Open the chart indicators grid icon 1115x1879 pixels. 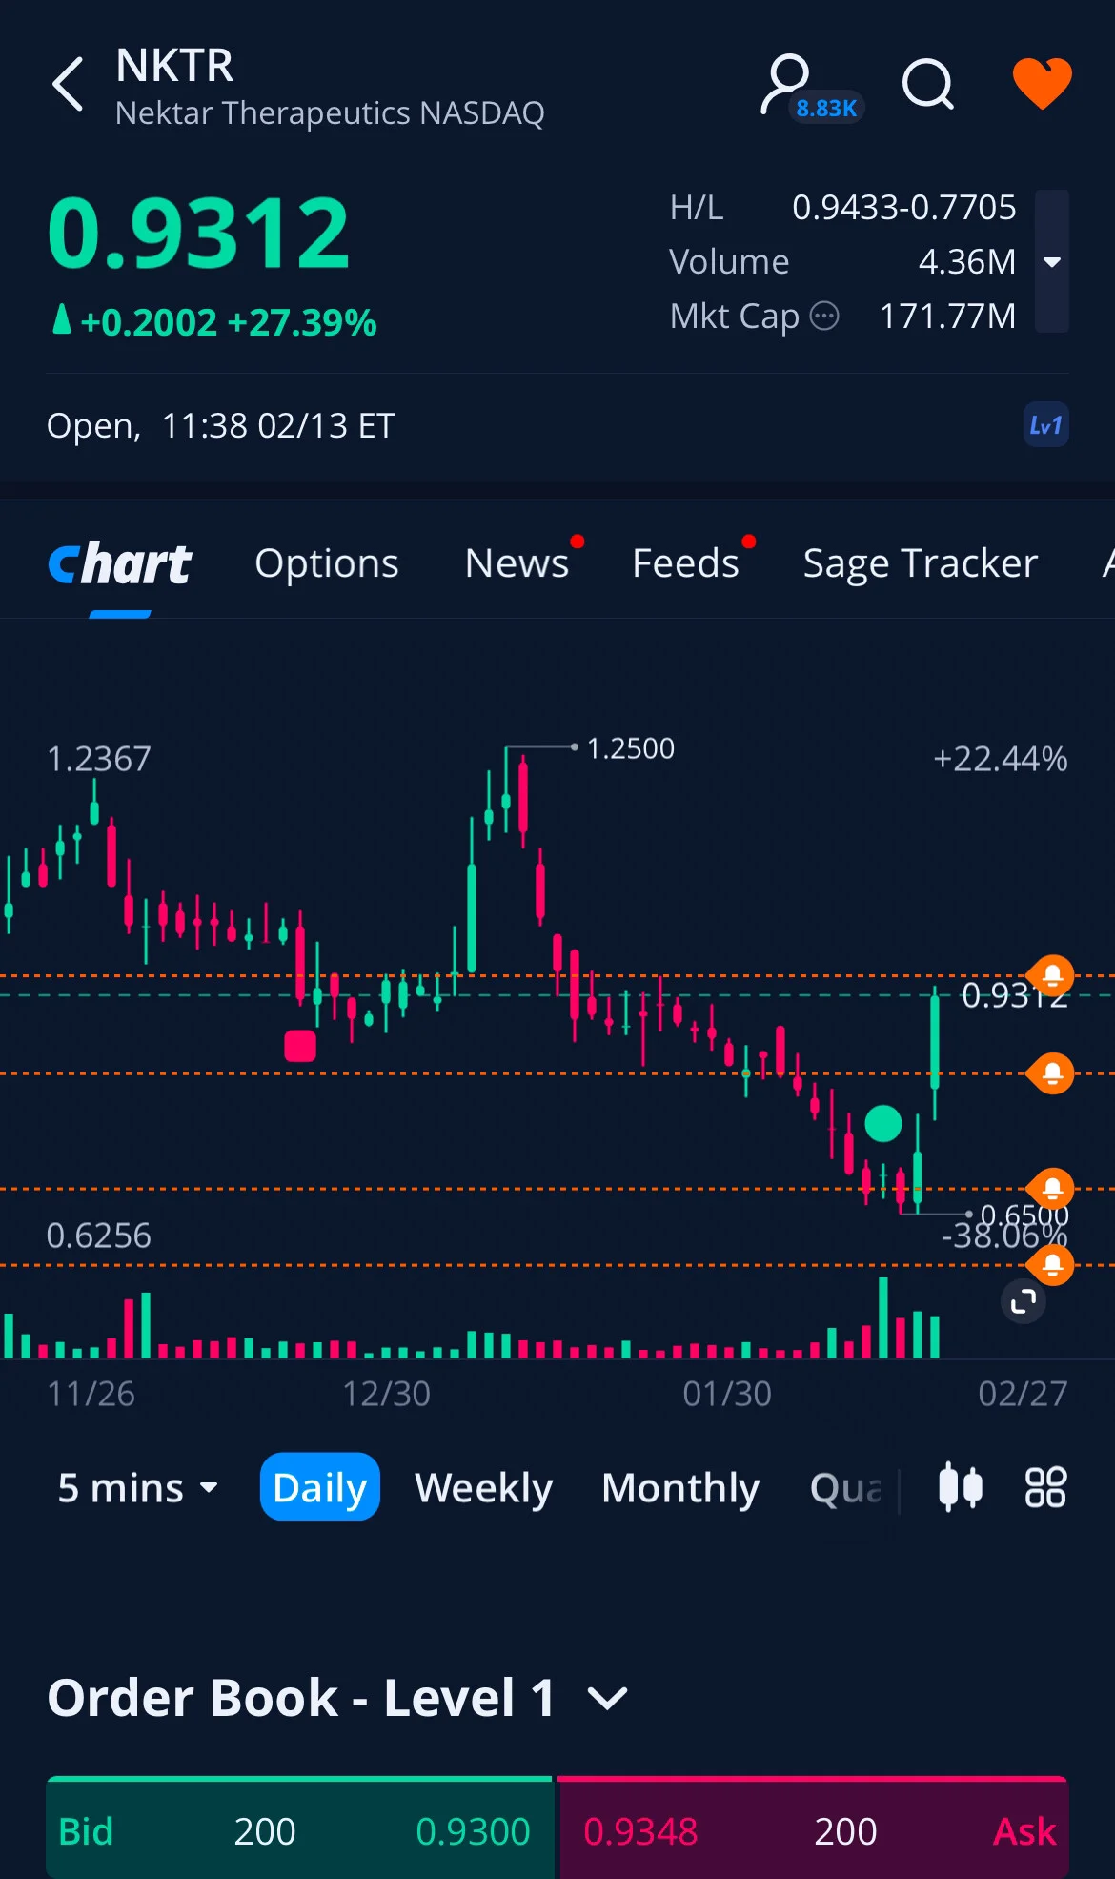pyautogui.click(x=1045, y=1487)
